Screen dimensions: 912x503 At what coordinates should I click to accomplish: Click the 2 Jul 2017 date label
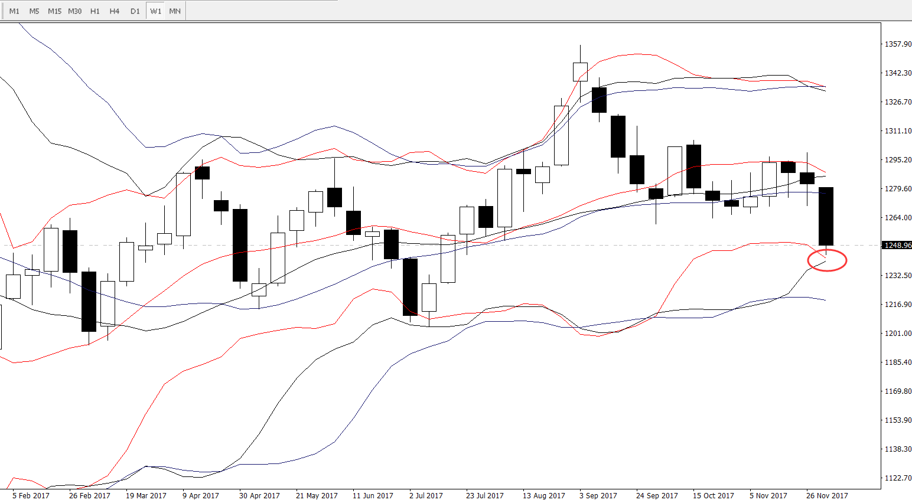[x=426, y=496]
